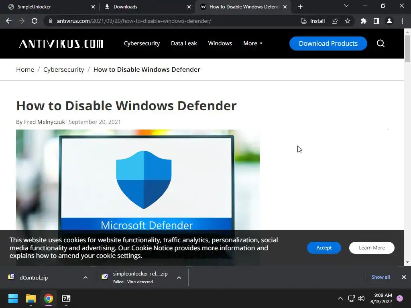The height and width of the screenshot is (308, 411).
Task: Expand dControl.zip download options chevron
Action: tap(85, 278)
